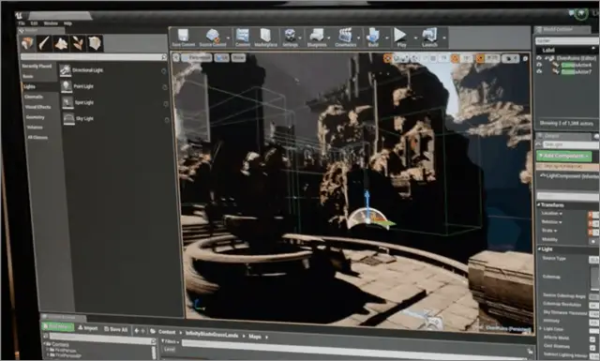
Task: Open the Launch options dropdown arrow
Action: (444, 38)
